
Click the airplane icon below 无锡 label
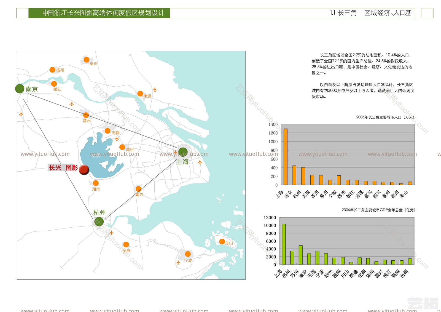pos(117,139)
